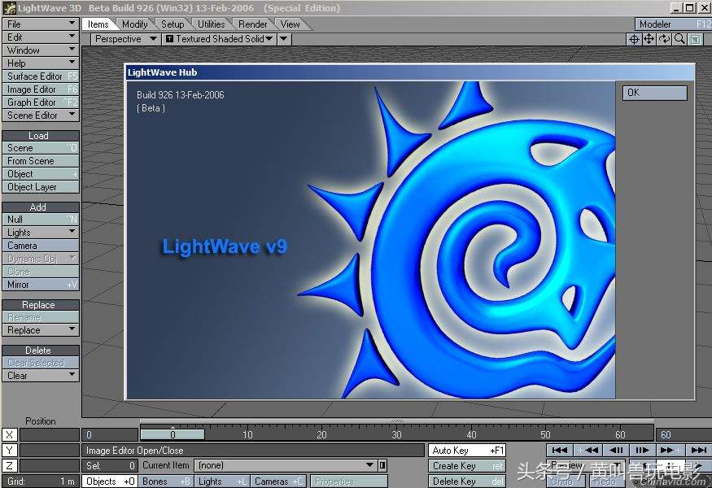Screen dimensions: 712x488
Task: Switch selection mode to Objects
Action: pos(109,481)
